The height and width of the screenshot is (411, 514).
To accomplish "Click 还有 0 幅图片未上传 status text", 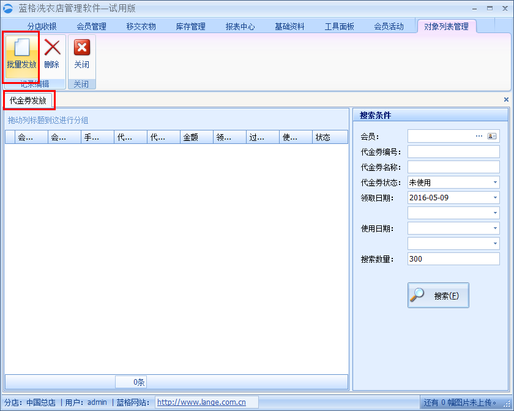I will (460, 402).
